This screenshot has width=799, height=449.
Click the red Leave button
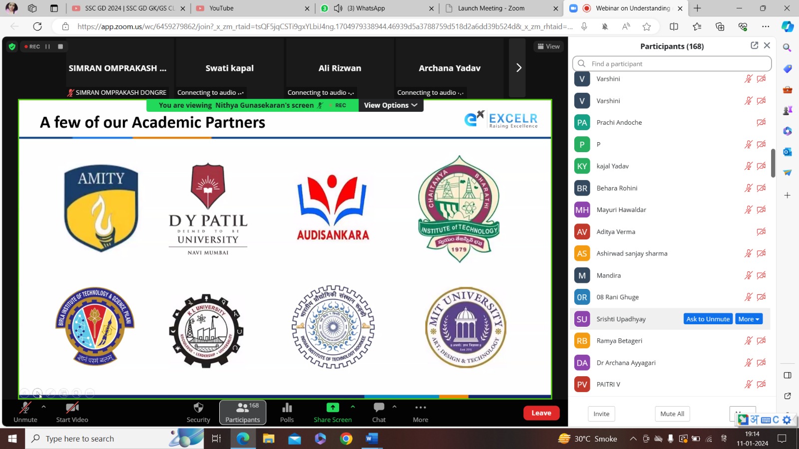coord(541,413)
